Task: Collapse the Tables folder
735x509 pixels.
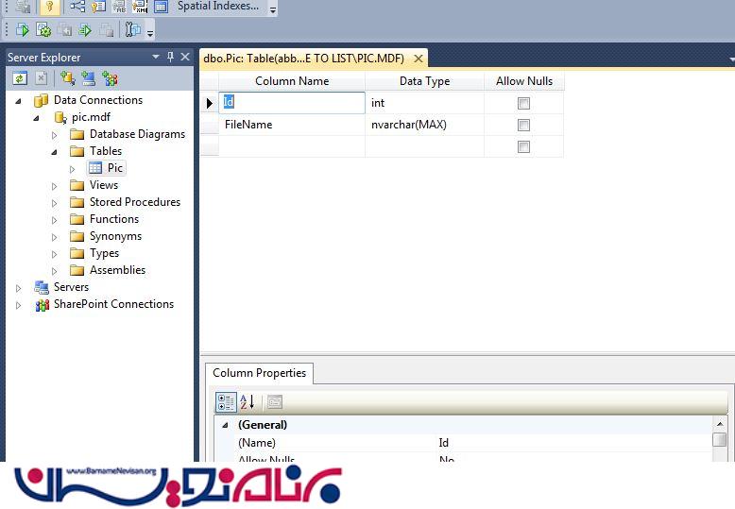Action: pyautogui.click(x=55, y=152)
